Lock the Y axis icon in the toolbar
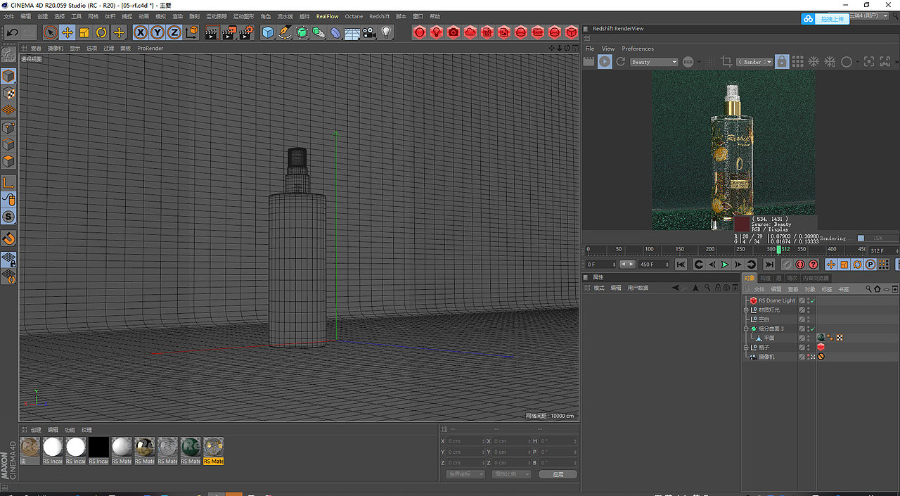The width and height of the screenshot is (900, 496). coord(157,32)
